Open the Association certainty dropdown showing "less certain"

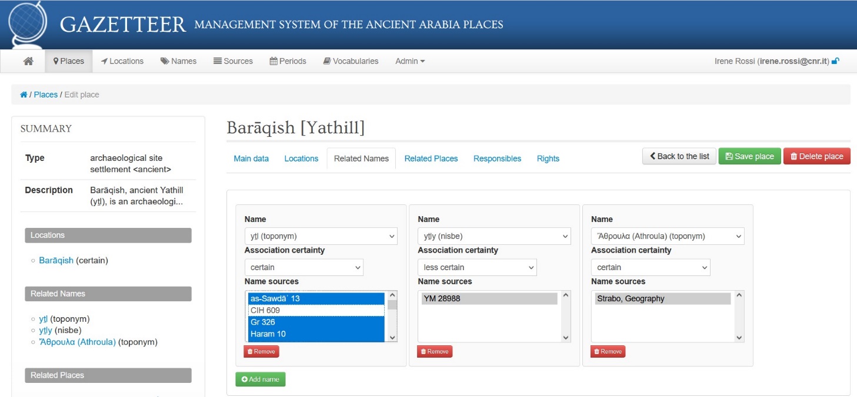pyautogui.click(x=477, y=267)
